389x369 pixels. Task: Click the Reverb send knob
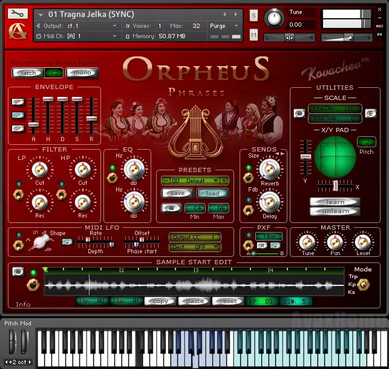pos(270,169)
